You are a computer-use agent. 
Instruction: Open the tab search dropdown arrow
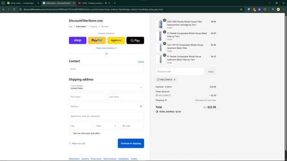3,3
